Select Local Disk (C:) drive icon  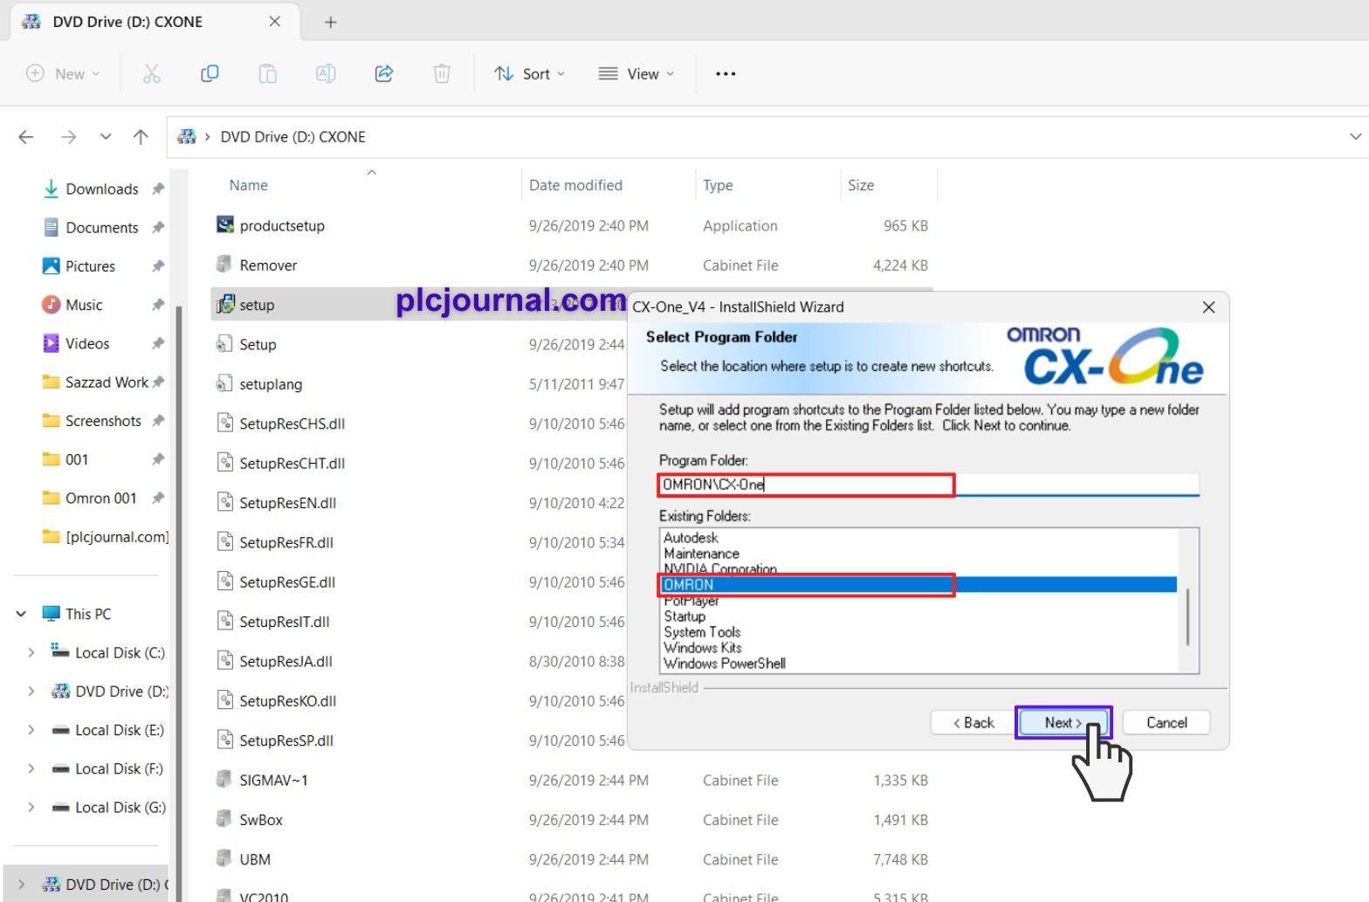pyautogui.click(x=60, y=652)
